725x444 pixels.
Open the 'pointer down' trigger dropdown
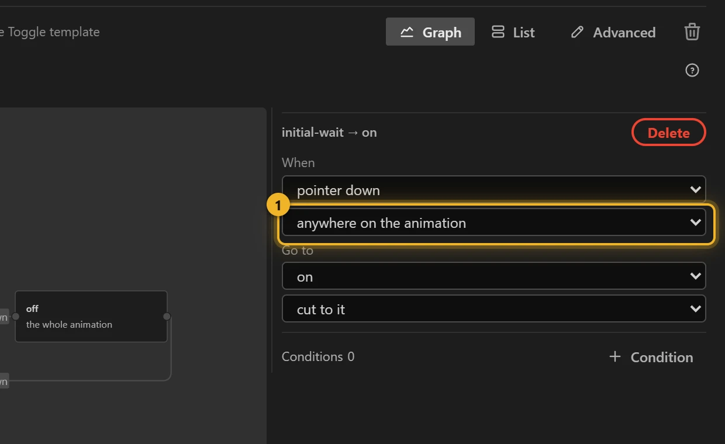click(494, 190)
